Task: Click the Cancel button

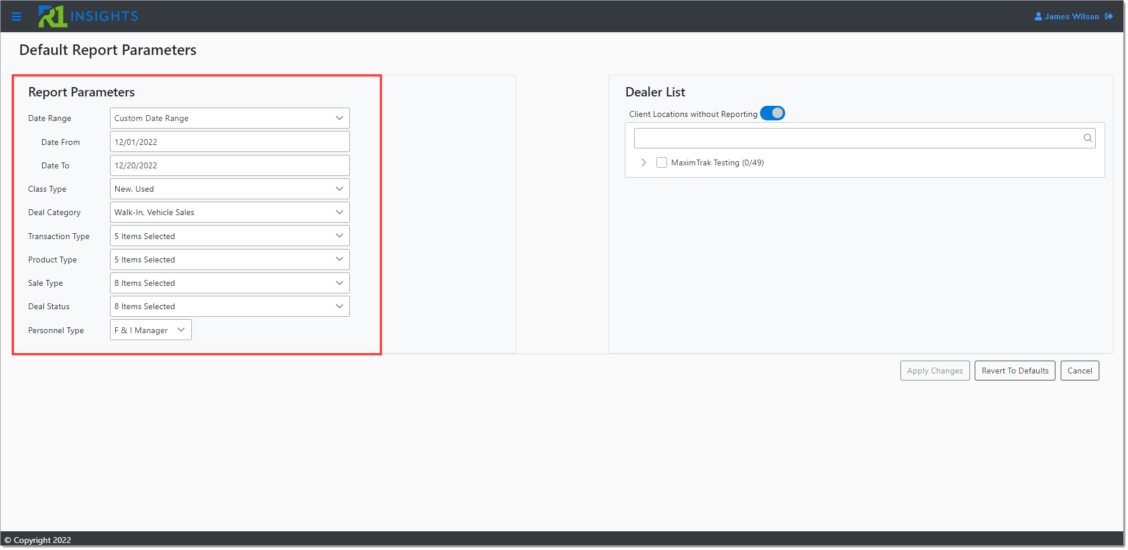Action: coord(1079,371)
